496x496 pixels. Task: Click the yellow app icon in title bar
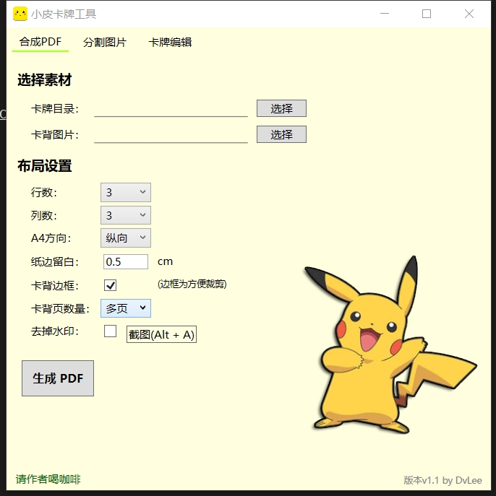(20, 14)
